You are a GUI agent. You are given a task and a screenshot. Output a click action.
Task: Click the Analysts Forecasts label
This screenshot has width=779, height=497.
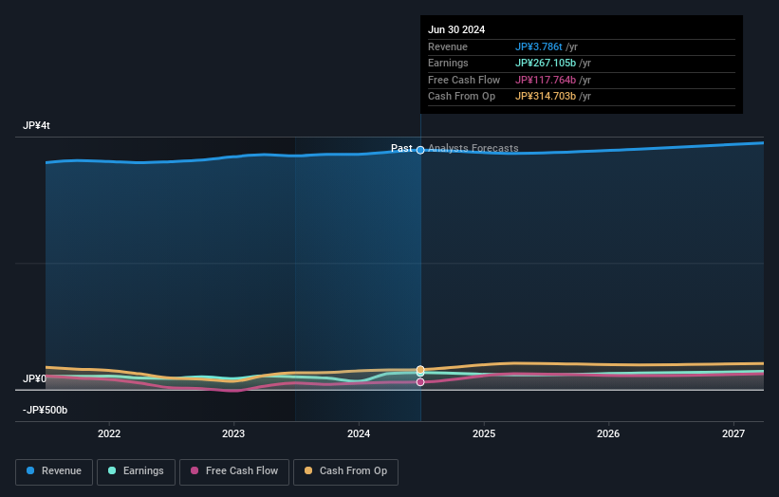click(x=473, y=148)
